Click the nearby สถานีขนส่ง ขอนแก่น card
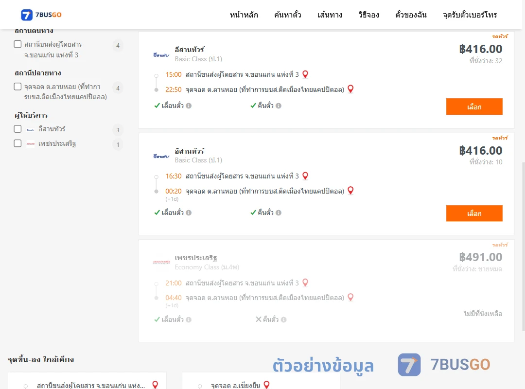The height and width of the screenshot is (389, 525). coord(87,381)
